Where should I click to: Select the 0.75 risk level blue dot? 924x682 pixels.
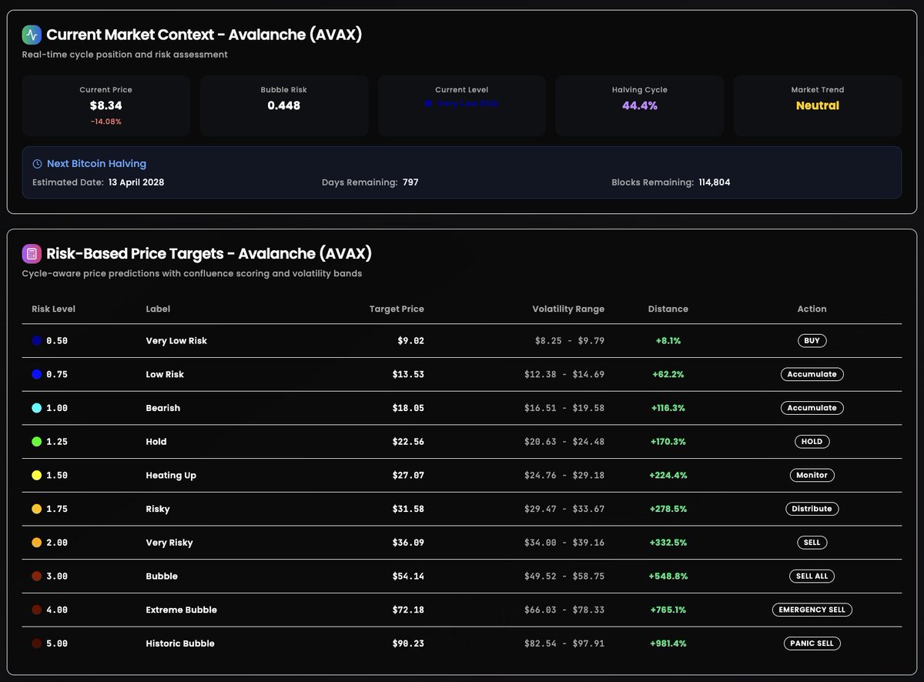[x=37, y=374]
